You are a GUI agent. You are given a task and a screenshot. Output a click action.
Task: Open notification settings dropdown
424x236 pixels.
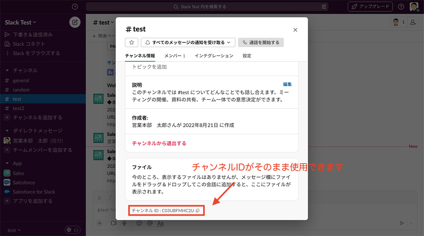point(188,42)
